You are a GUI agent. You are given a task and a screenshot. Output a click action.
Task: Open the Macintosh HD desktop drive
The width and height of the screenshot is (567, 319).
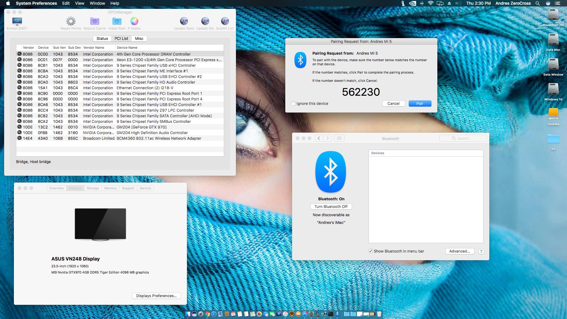(553, 15)
